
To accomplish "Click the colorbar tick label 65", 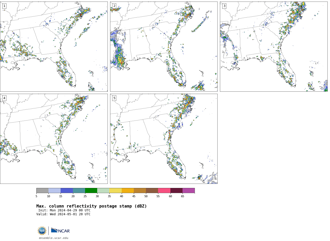I will coord(183,196).
